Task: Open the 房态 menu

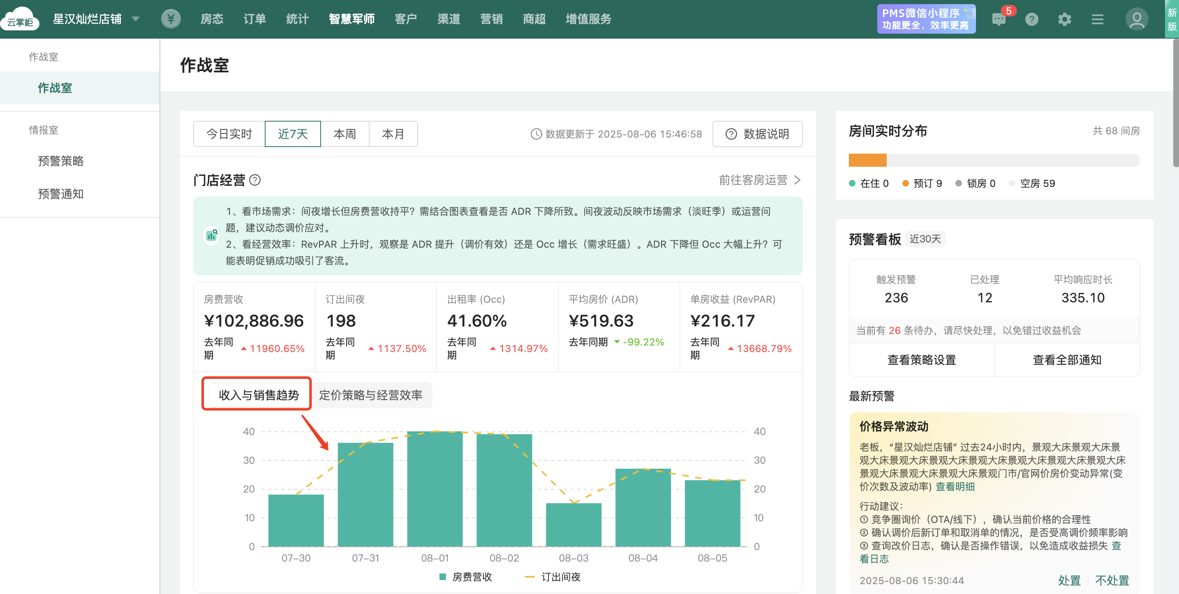Action: 212,19
